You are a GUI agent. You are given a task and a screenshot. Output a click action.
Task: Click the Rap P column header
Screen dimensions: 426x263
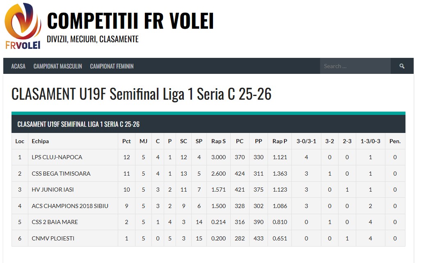[x=280, y=141]
